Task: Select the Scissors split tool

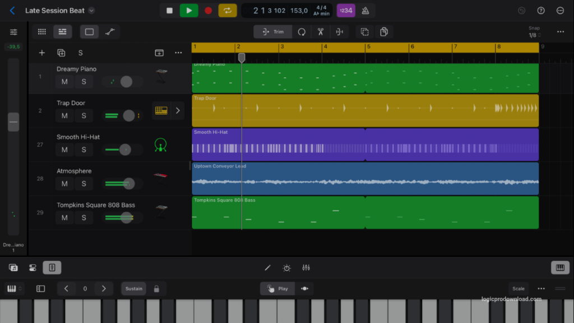Action: [x=321, y=32]
